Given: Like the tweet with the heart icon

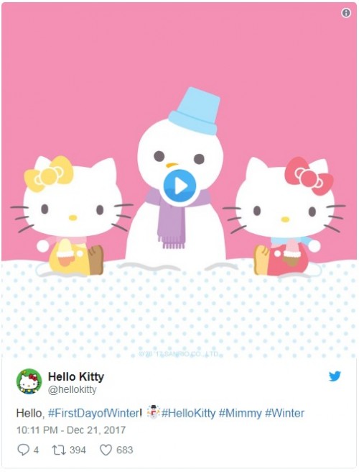Looking at the screenshot, I should pyautogui.click(x=106, y=450).
